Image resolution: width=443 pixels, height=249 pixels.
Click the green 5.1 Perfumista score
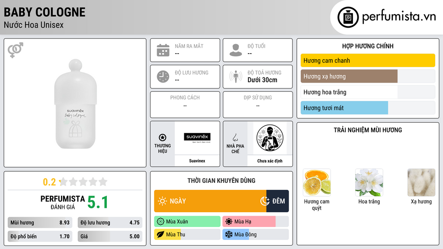[x=98, y=202]
